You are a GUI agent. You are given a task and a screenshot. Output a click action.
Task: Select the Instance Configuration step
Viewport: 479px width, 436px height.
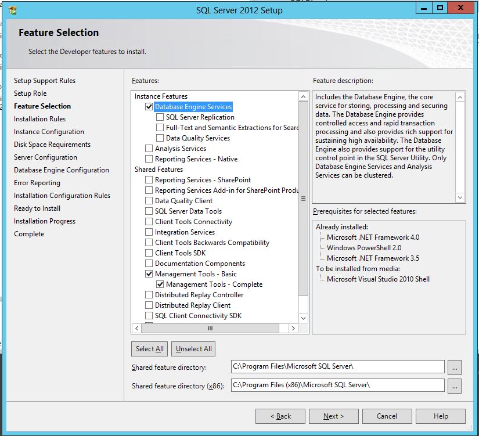point(49,132)
